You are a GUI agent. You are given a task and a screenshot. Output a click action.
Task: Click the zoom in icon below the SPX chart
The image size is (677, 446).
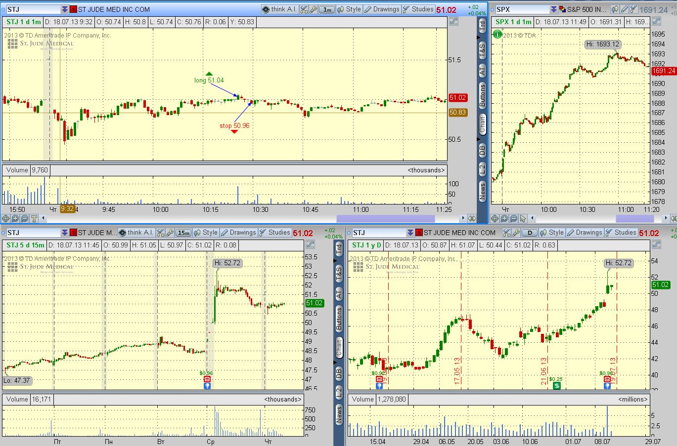coord(504,218)
